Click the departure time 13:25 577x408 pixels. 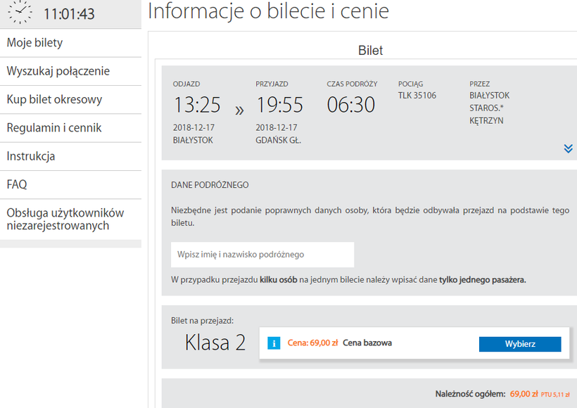point(197,106)
